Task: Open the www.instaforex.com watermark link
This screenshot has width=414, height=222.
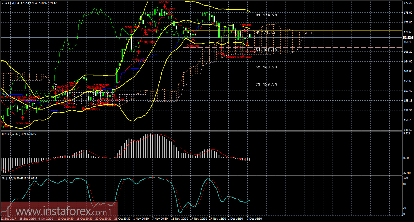Action: [59, 212]
